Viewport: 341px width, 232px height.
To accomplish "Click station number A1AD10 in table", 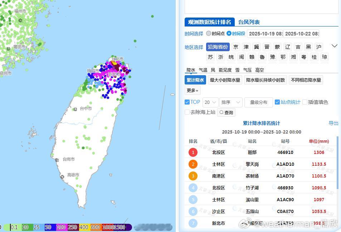I will [285, 164].
